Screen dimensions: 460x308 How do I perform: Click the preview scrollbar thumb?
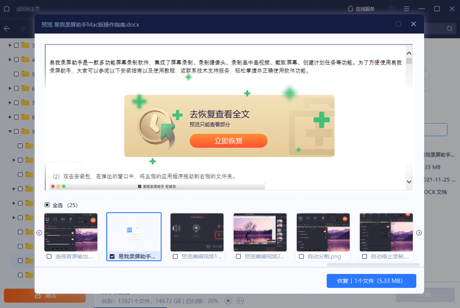(x=409, y=61)
